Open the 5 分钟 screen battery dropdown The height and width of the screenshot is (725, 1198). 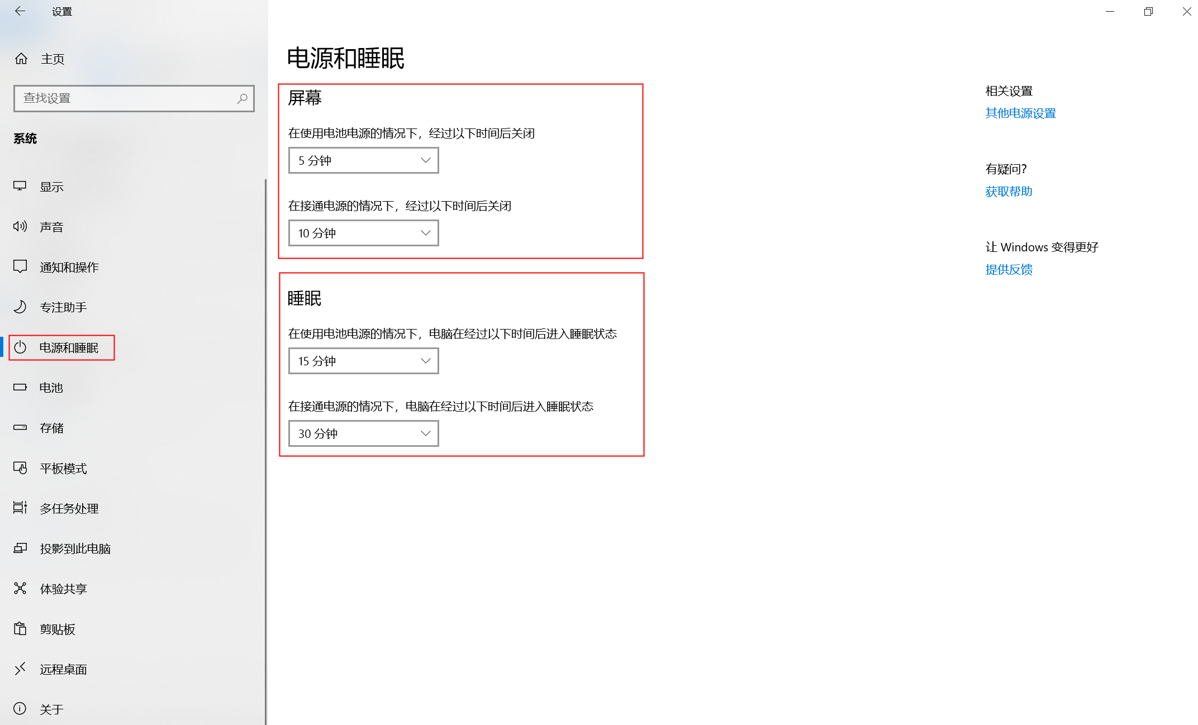(x=363, y=161)
